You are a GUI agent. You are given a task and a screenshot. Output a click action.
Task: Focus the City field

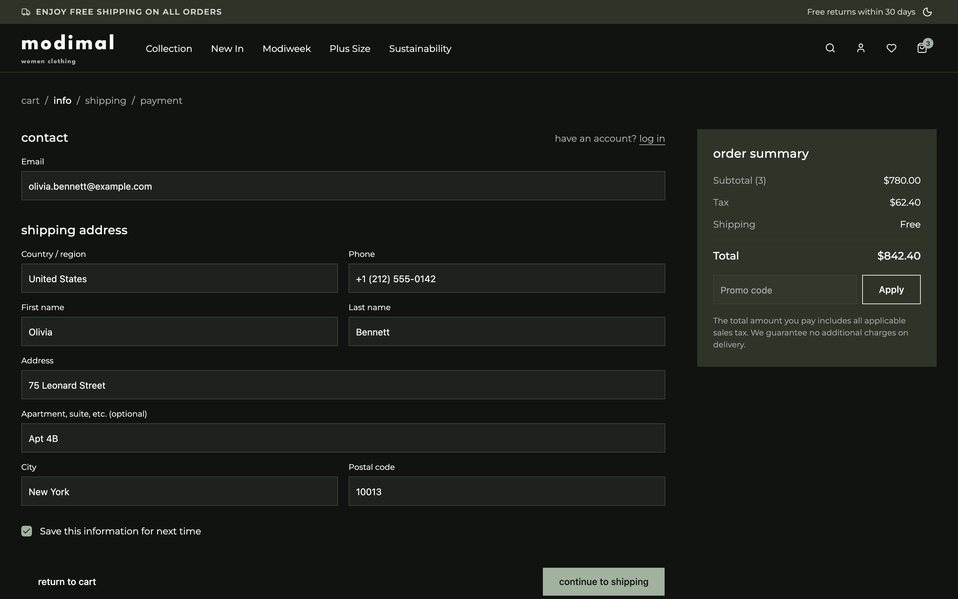click(x=179, y=491)
